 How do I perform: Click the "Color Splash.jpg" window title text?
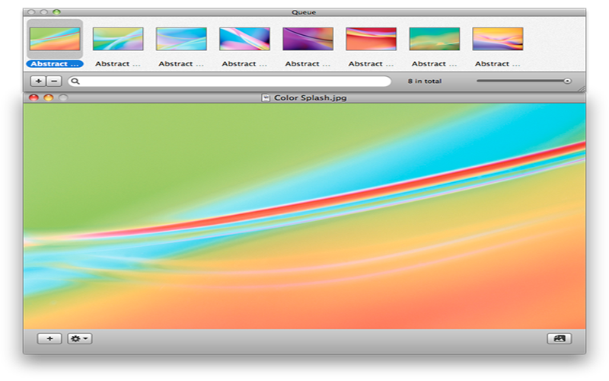[x=311, y=98]
